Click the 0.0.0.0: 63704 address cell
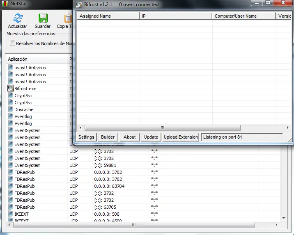Viewport: 294px width, 235px height. [109, 186]
